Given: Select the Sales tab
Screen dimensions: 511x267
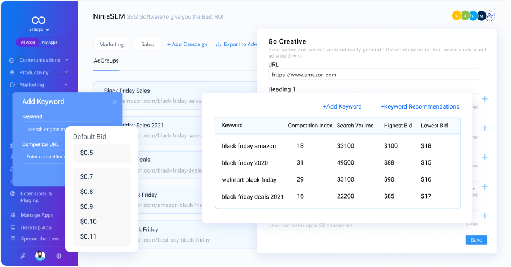Looking at the screenshot, I should click(147, 44).
